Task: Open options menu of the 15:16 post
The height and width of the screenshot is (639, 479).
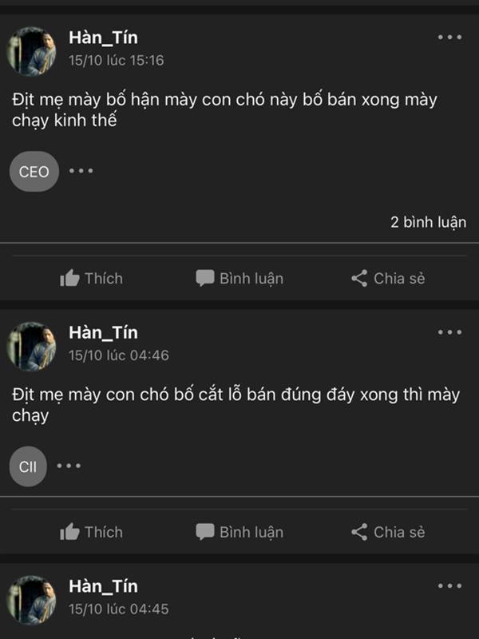Action: coord(449,38)
